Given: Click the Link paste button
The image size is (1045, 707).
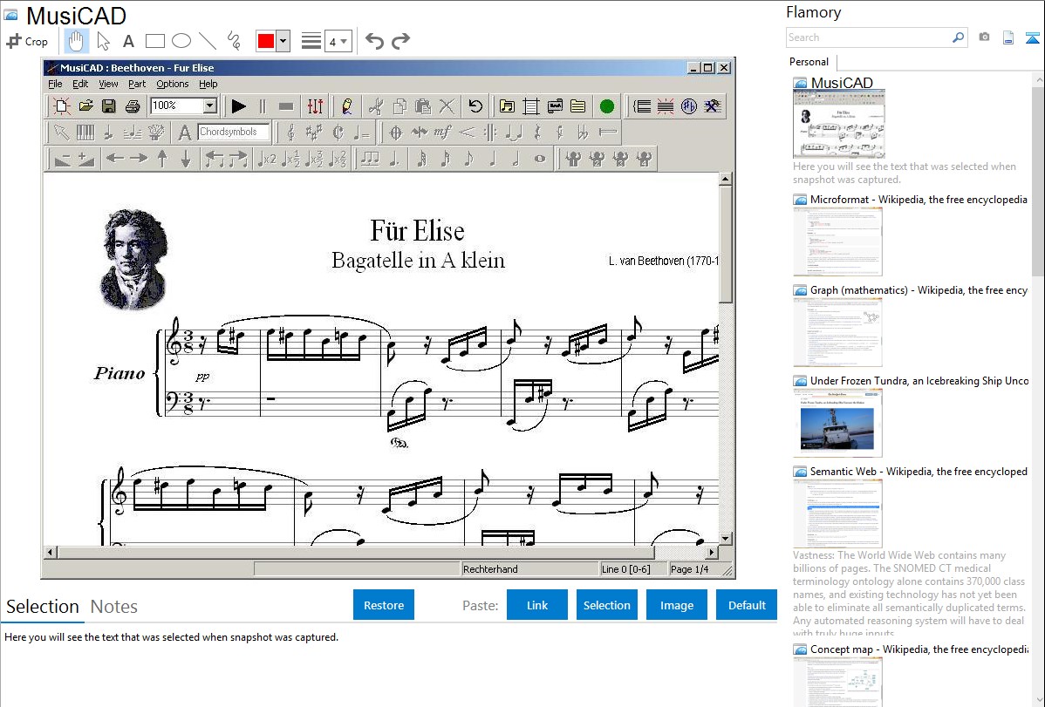Looking at the screenshot, I should point(537,605).
